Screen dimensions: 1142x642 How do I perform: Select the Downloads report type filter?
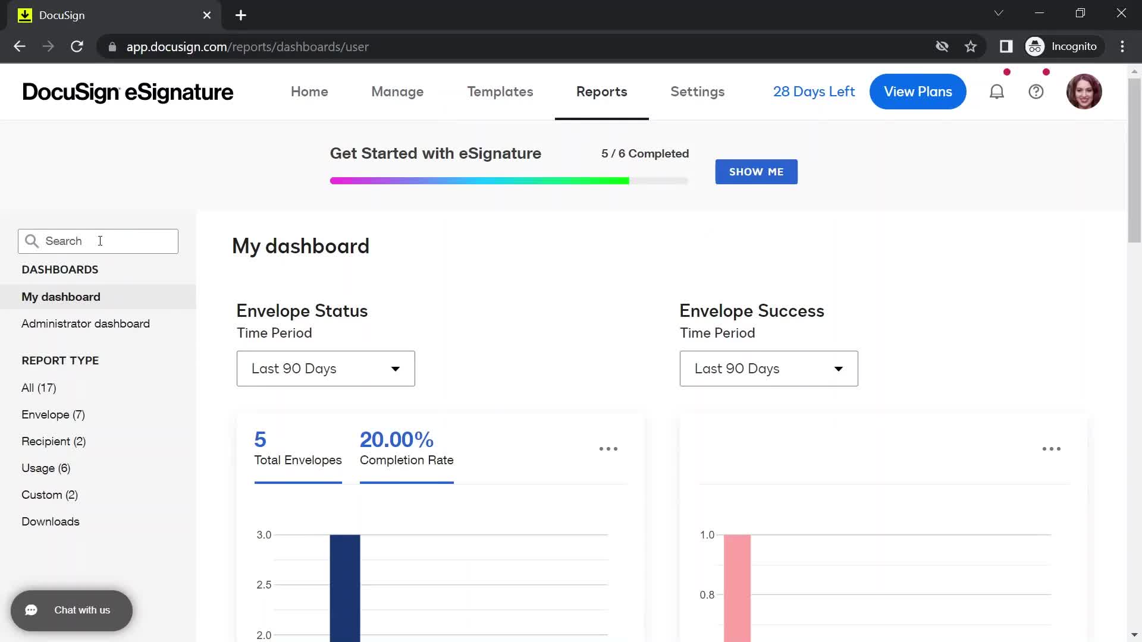[51, 521]
